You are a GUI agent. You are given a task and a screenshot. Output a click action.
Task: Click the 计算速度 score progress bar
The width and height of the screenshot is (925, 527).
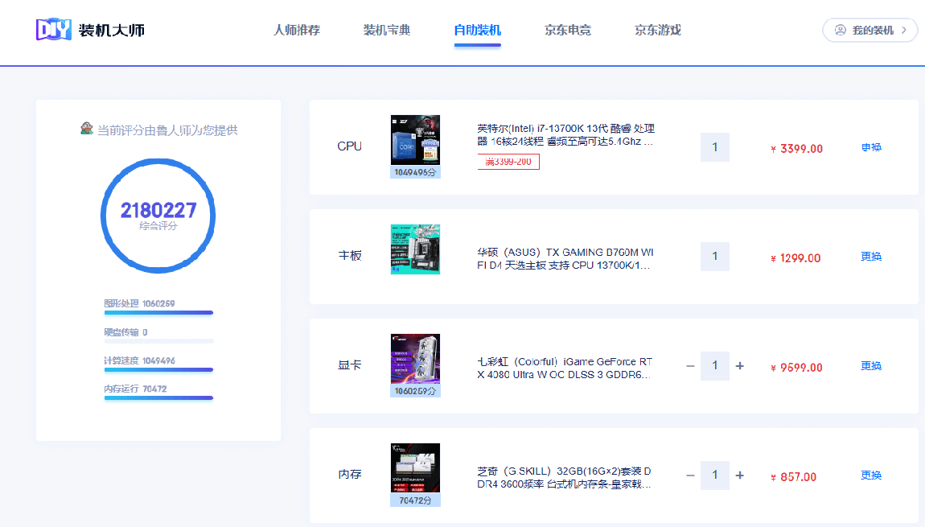tap(158, 369)
